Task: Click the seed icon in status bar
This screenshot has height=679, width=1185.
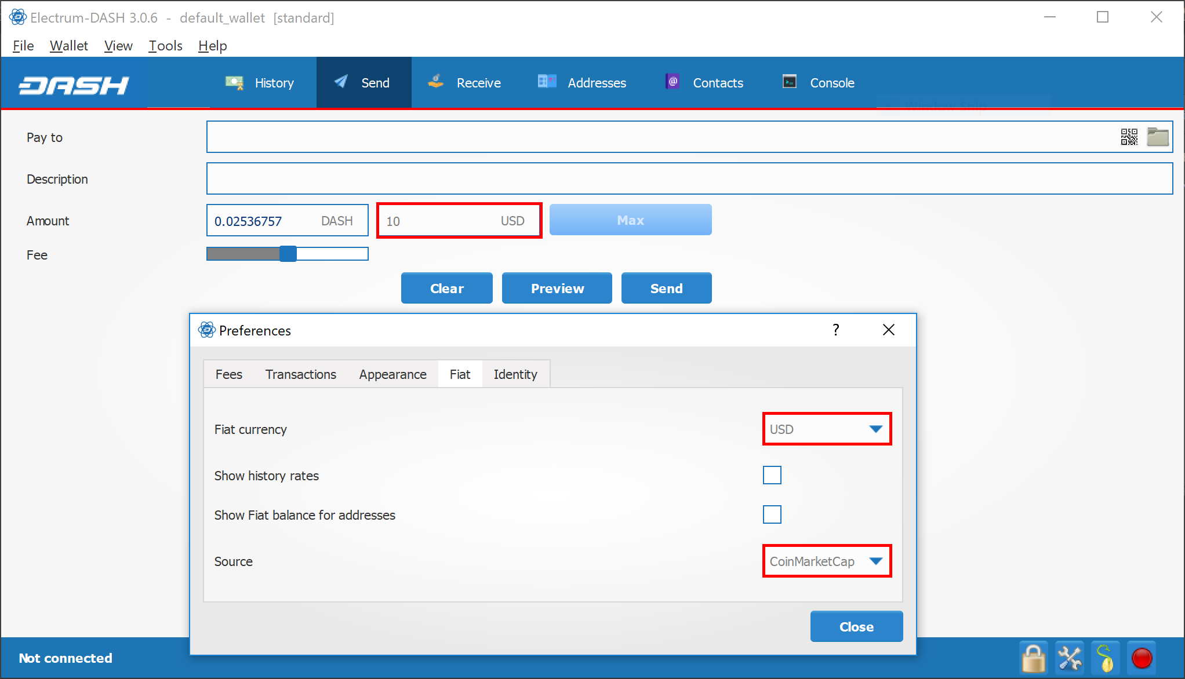Action: click(1106, 658)
